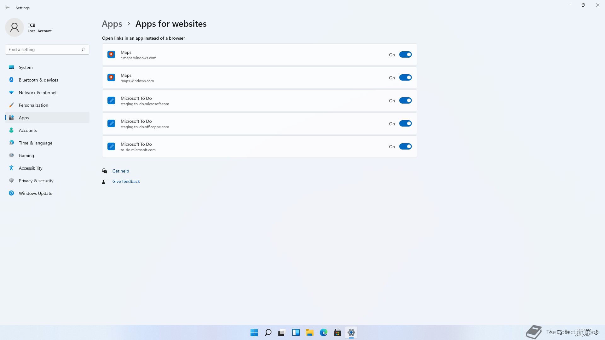Open Time & language settings
This screenshot has width=605, height=340.
click(x=47, y=143)
